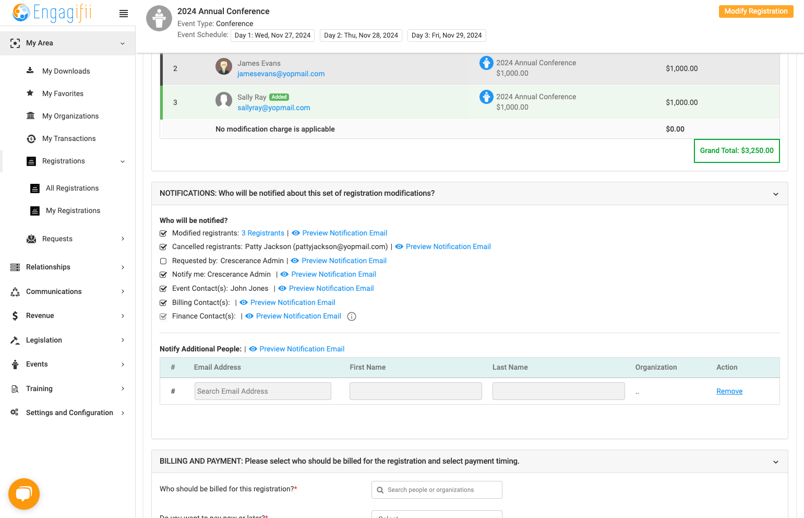Click the Events podium icon
This screenshot has height=518, width=804.
15,364
